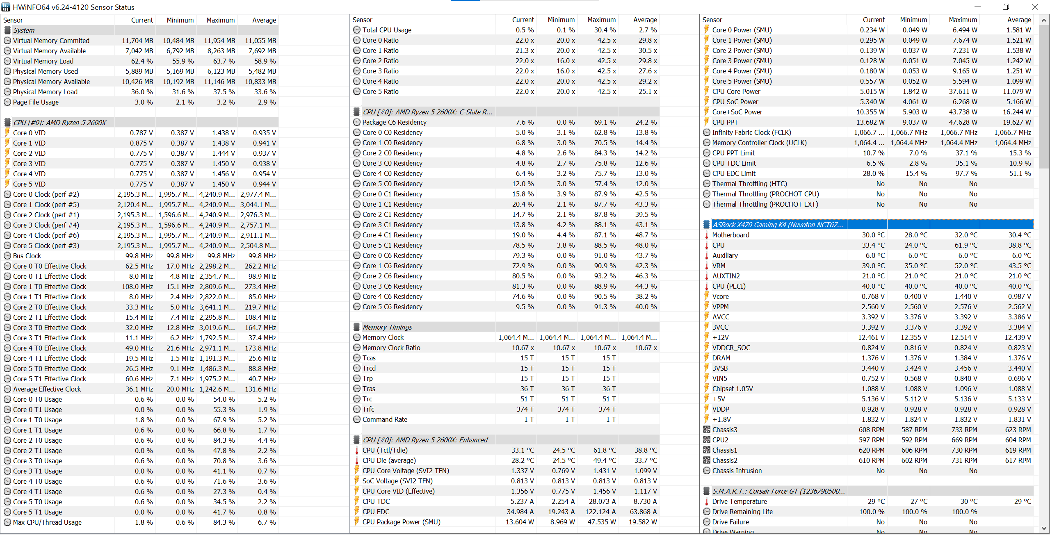
Task: Click the thermometer icon next to CPU (Tctl/Tdie)
Action: (x=356, y=450)
